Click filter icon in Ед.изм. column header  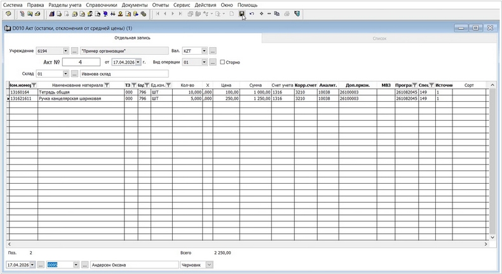coord(168,85)
